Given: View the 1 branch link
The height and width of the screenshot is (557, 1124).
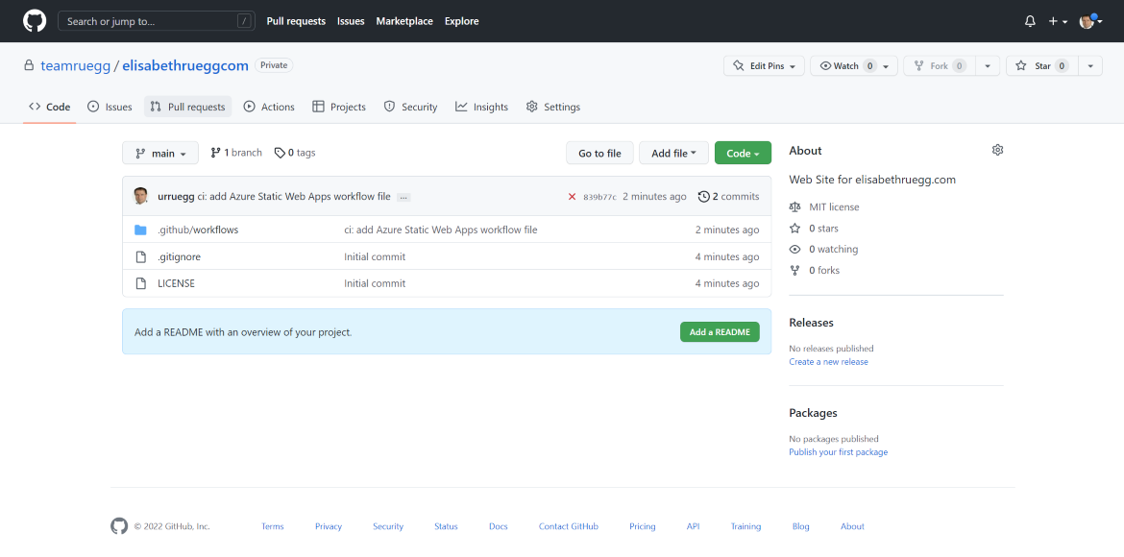Looking at the screenshot, I should tap(235, 153).
